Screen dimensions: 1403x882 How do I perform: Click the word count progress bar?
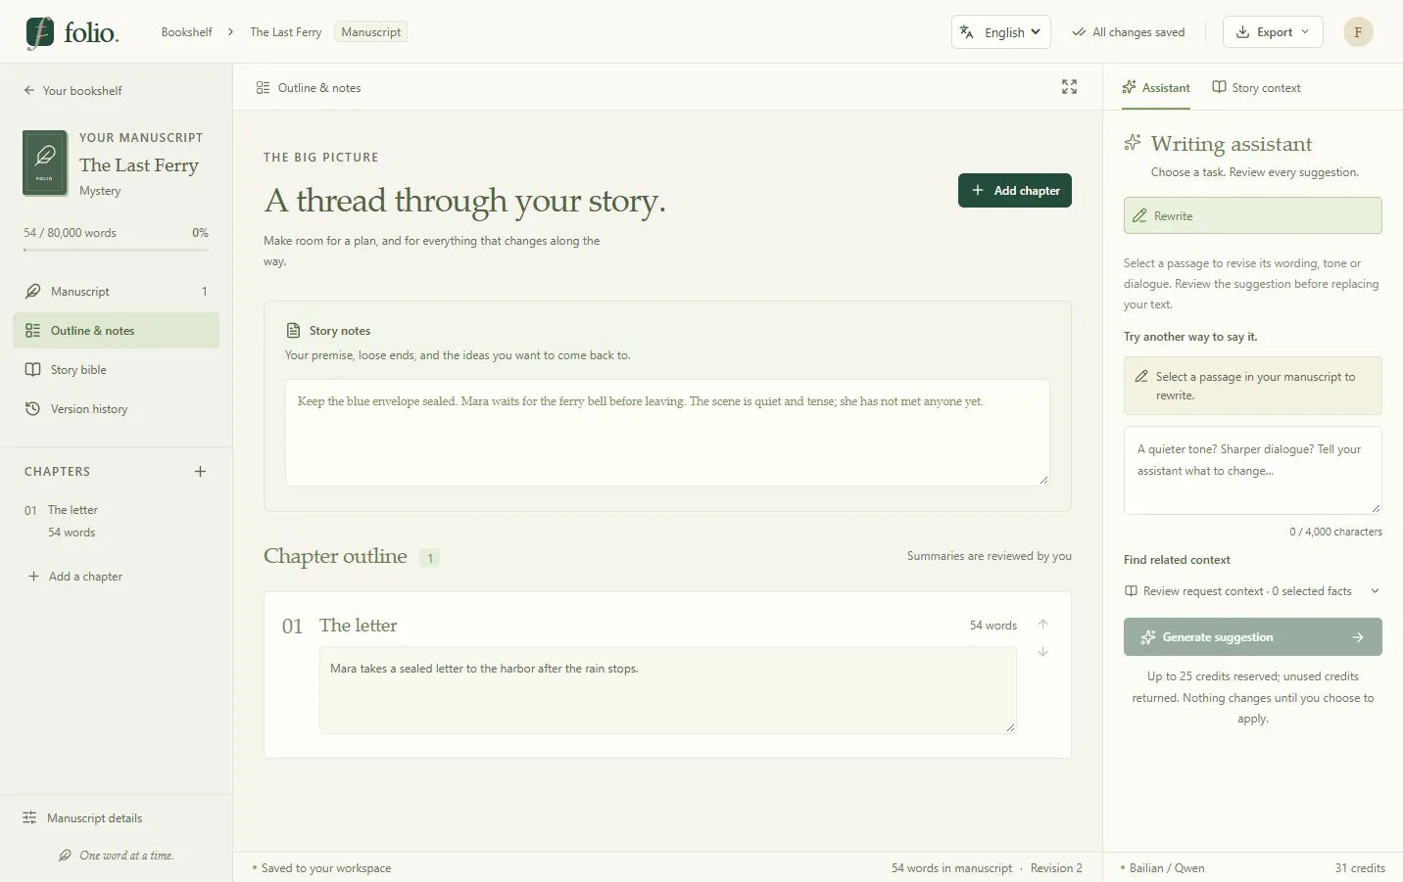click(116, 250)
